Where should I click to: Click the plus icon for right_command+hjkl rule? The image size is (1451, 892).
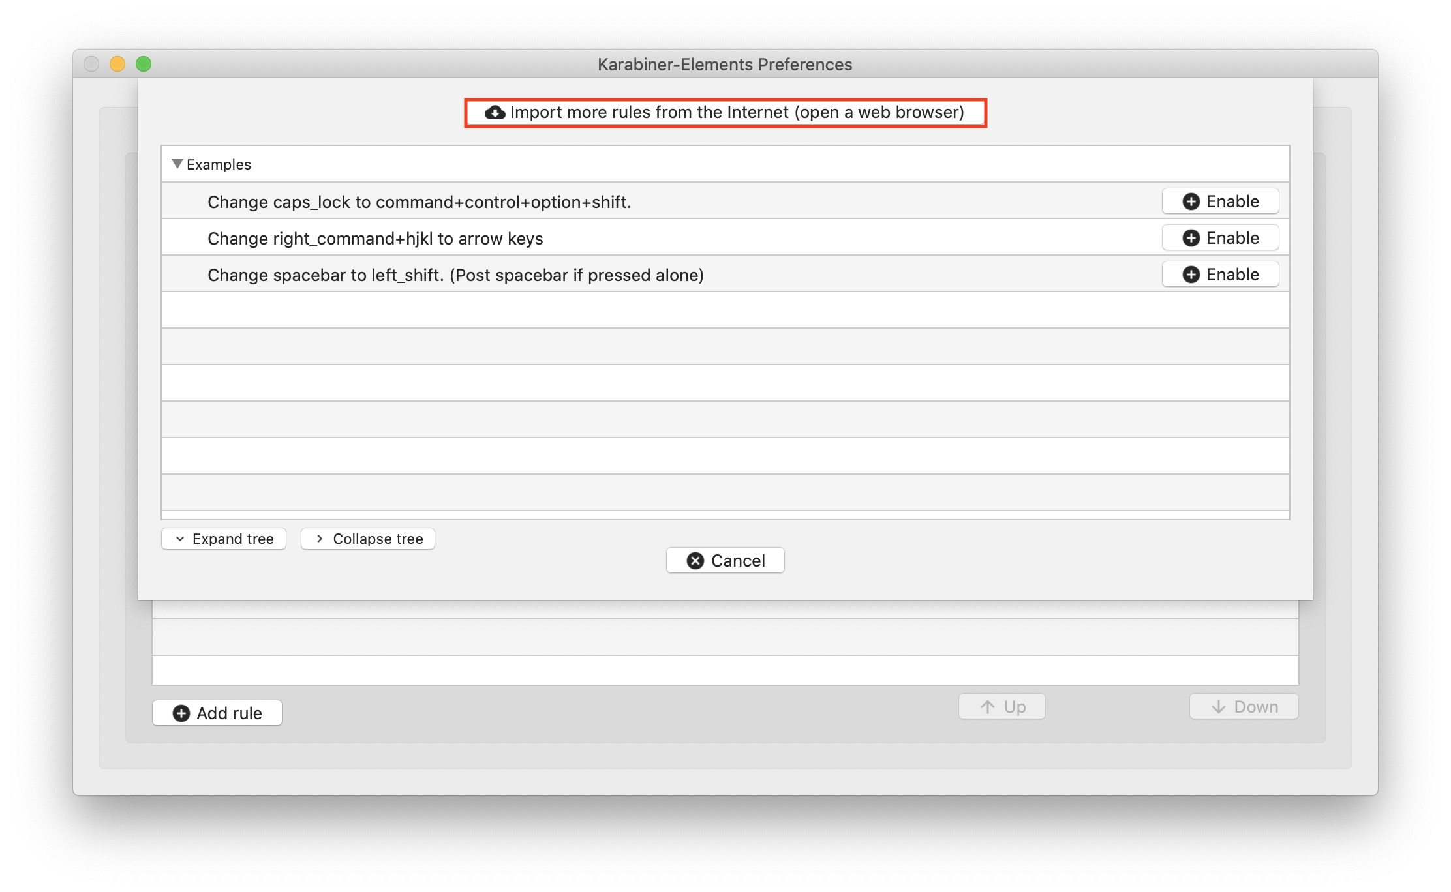point(1191,238)
